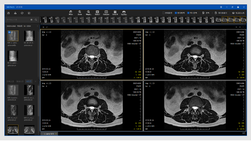Open the Tool Box
Image resolution: width=251 pixels, height=164 pixels.
pyautogui.click(x=125, y=12)
